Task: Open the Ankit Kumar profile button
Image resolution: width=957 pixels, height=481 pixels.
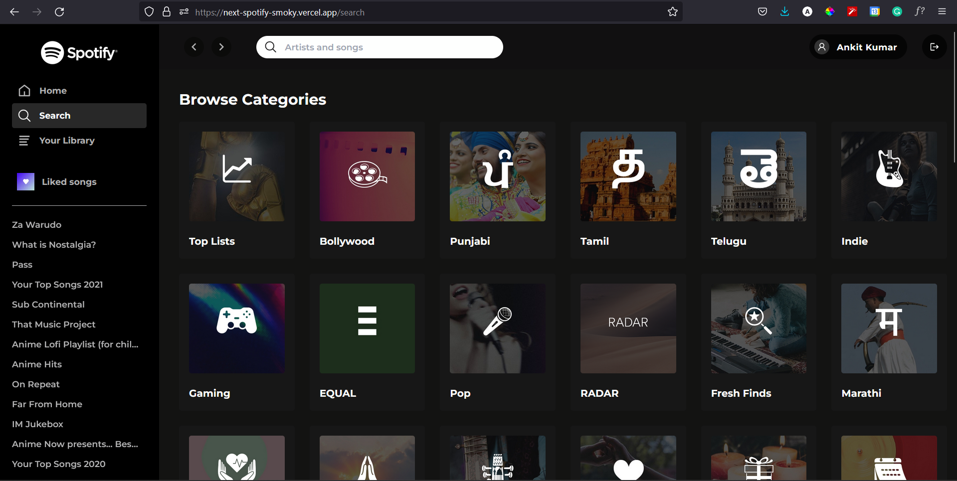Action: click(x=858, y=47)
